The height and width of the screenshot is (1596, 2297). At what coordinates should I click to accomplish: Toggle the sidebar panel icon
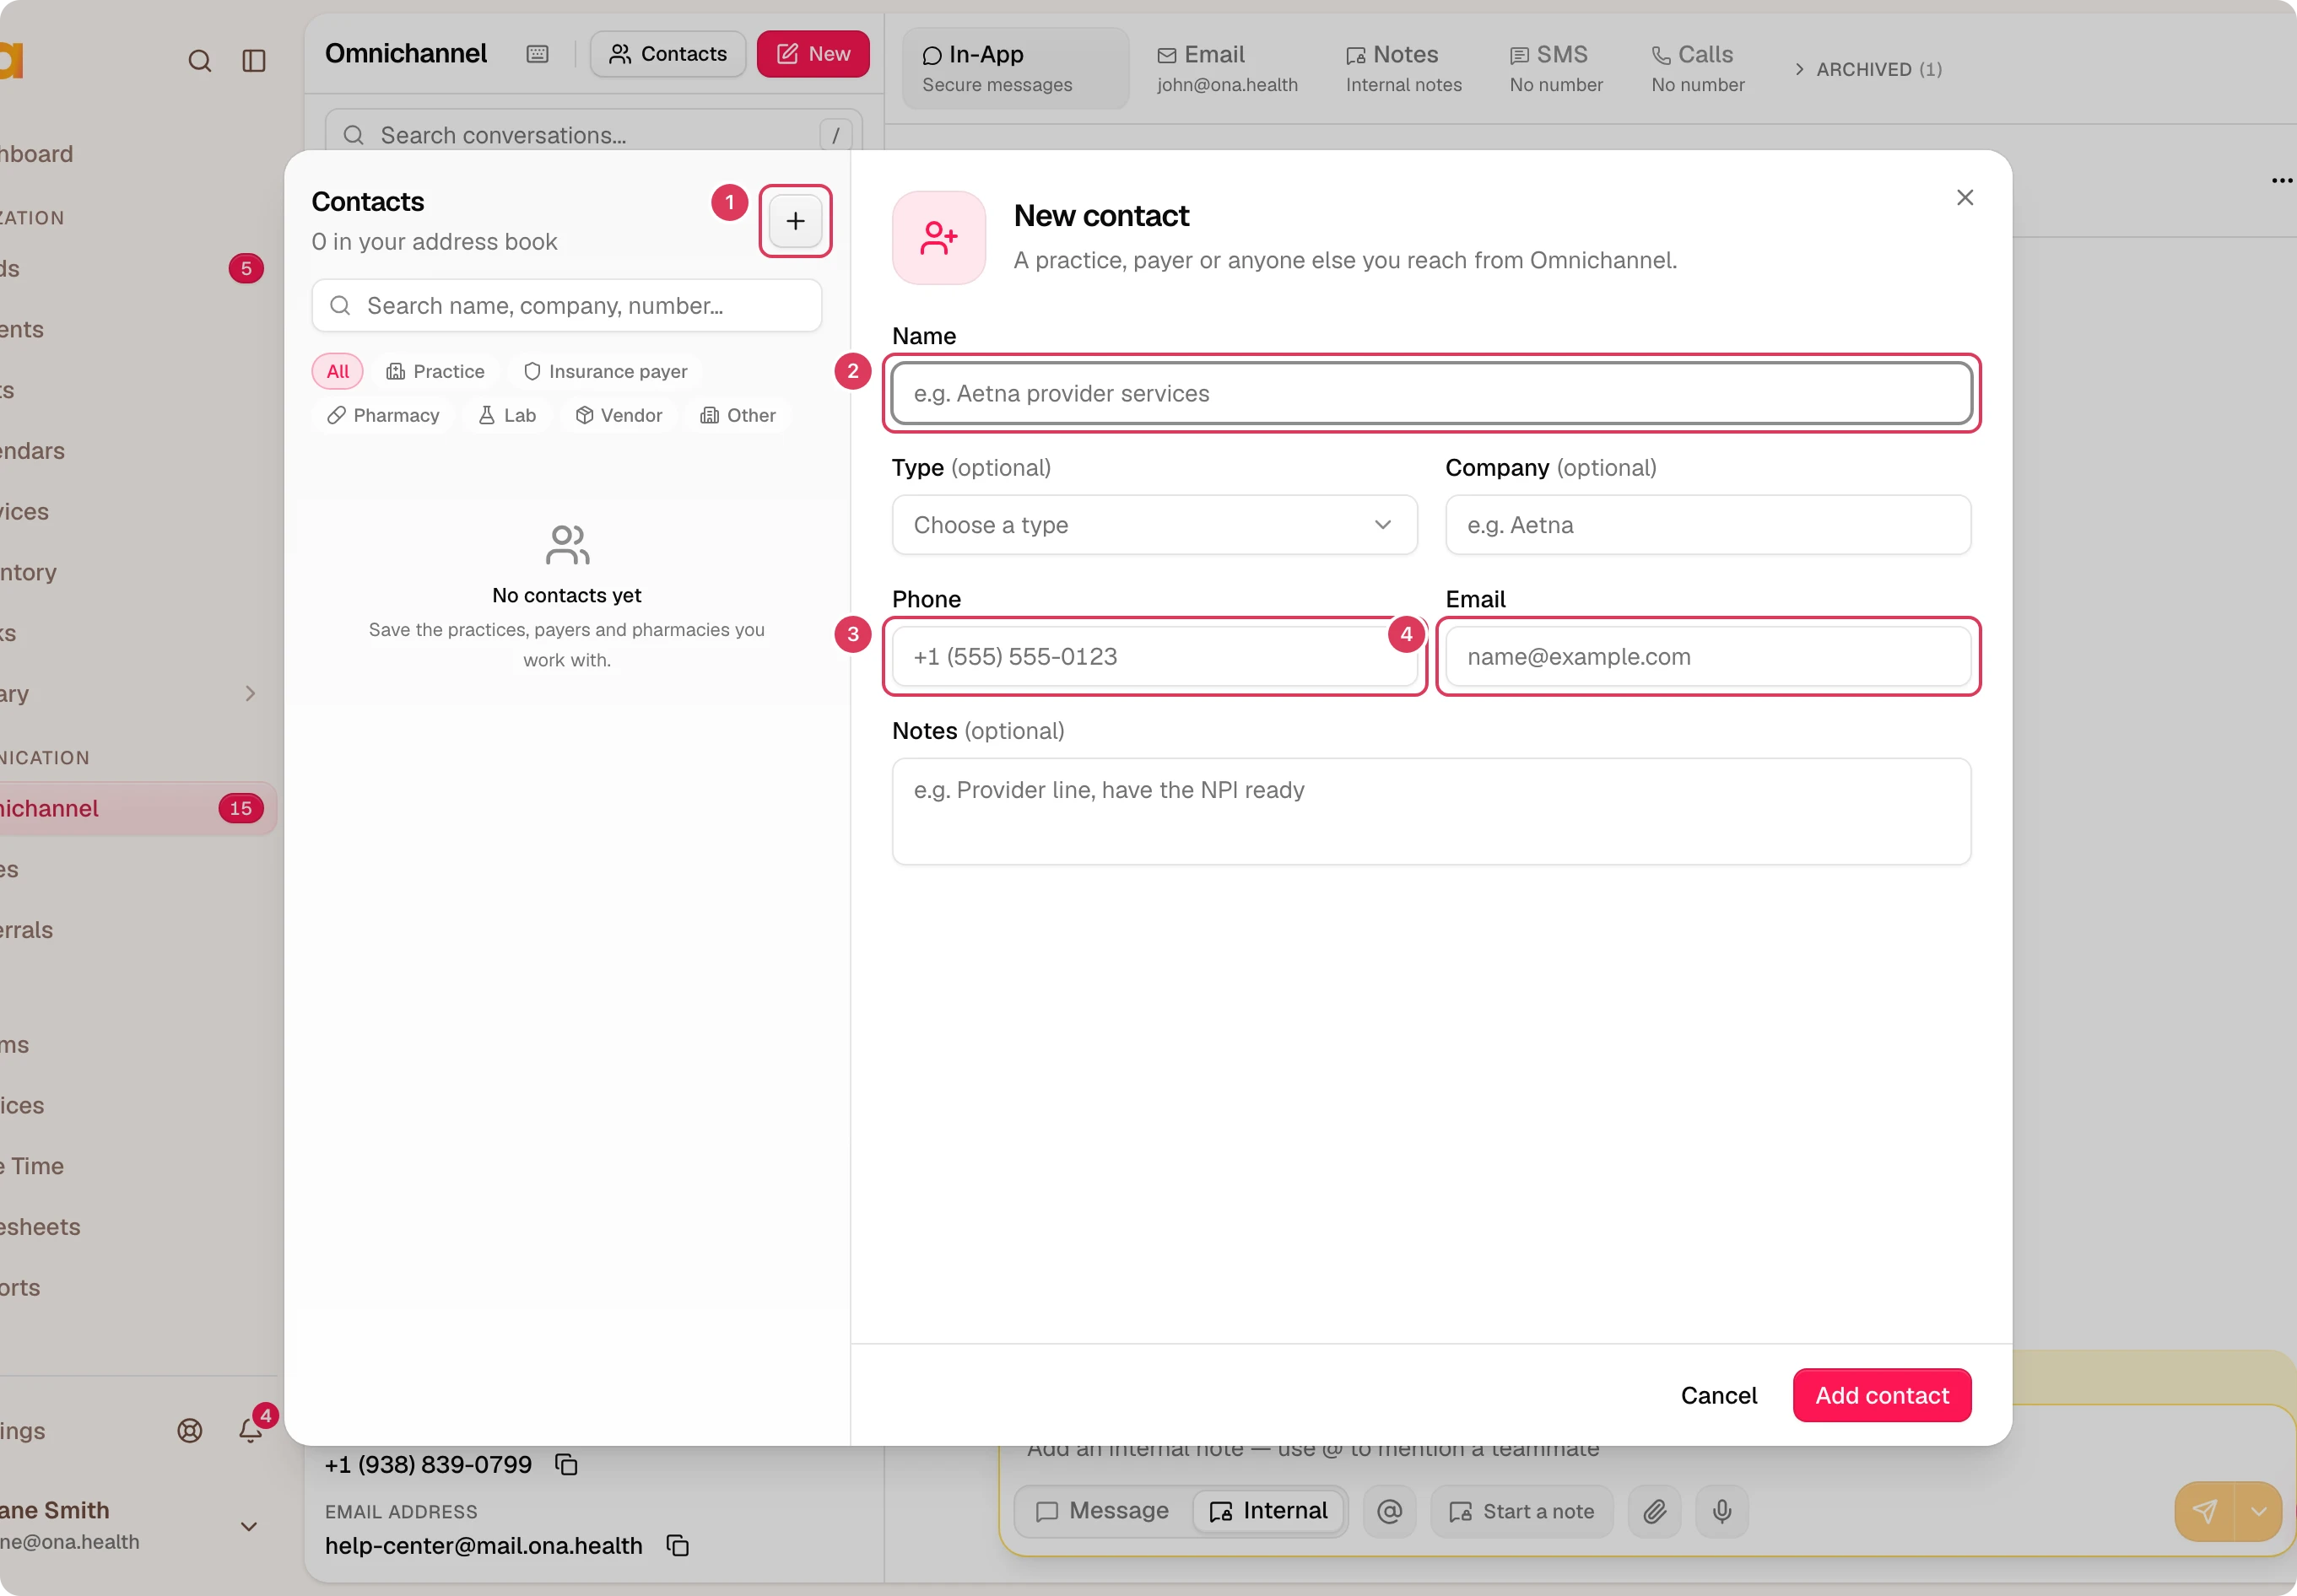254,61
